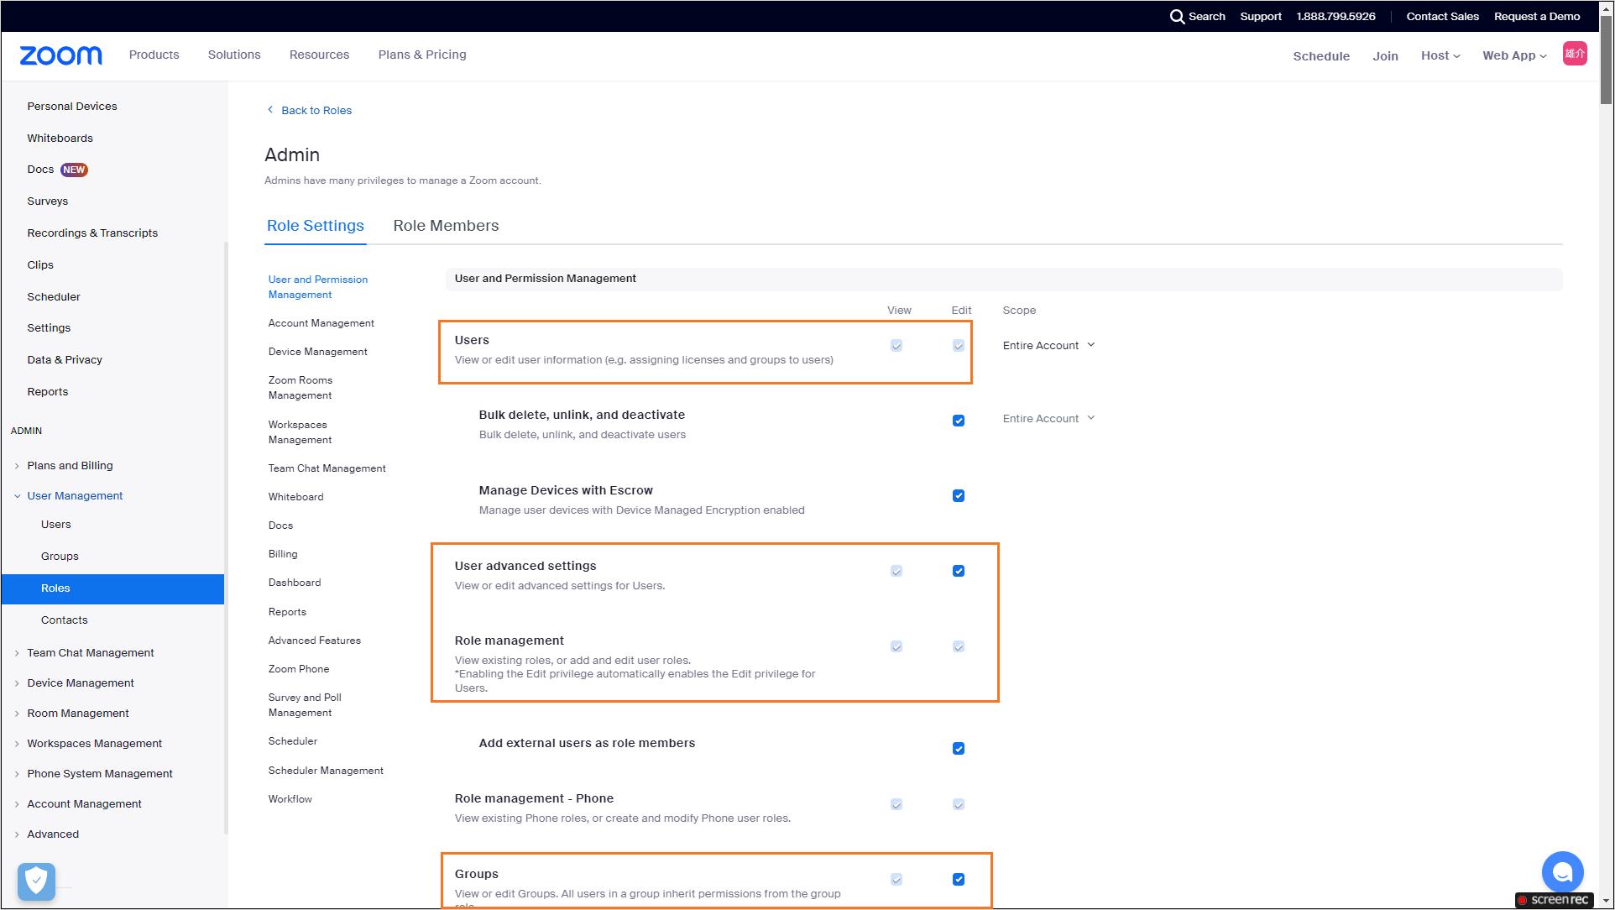Click the Zoom logo

click(60, 55)
